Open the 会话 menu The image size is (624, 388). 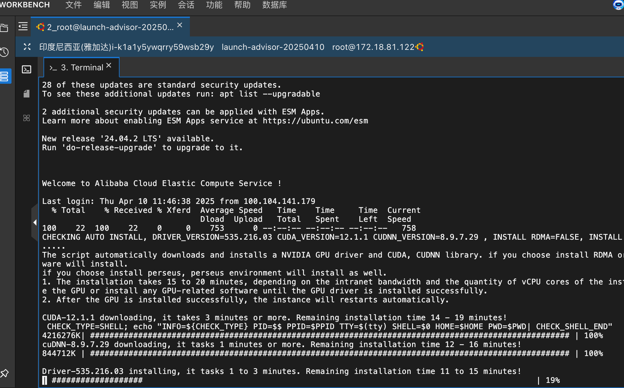point(186,5)
